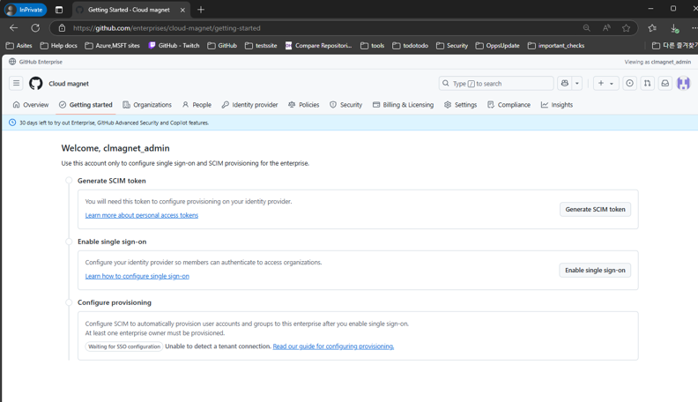
Task: Open the Security bookmark folder
Action: click(452, 46)
